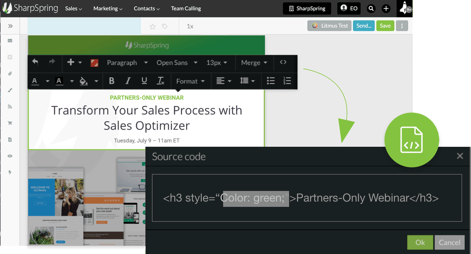The image size is (471, 254).
Task: Toggle the eye preview icon in sidebar
Action: pyautogui.click(x=10, y=156)
